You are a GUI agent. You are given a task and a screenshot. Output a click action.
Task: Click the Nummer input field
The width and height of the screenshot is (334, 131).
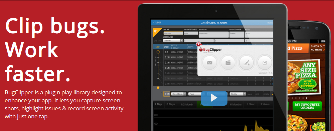coord(173,33)
